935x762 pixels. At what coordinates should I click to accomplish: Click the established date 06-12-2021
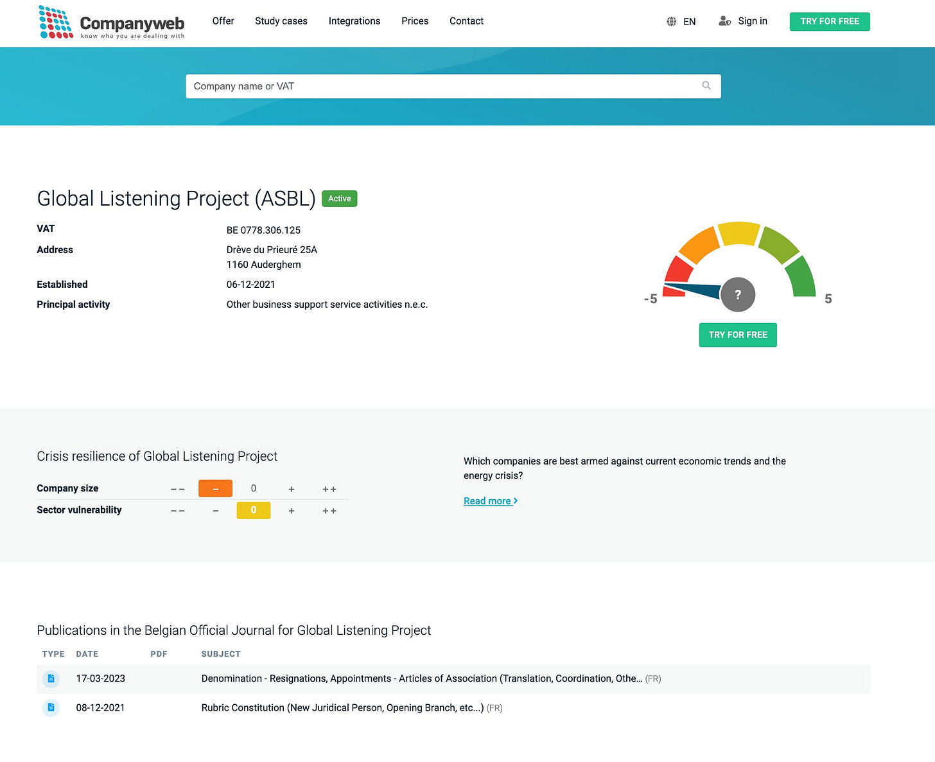[250, 284]
